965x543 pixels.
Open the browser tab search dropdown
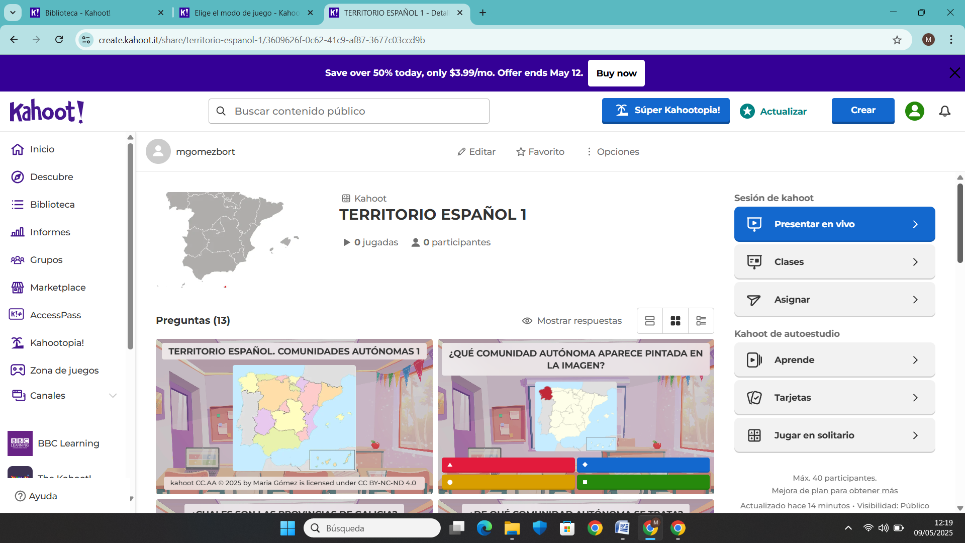tap(13, 13)
